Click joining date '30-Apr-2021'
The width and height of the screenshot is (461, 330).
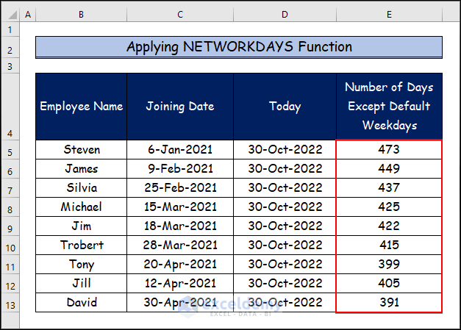click(x=180, y=302)
